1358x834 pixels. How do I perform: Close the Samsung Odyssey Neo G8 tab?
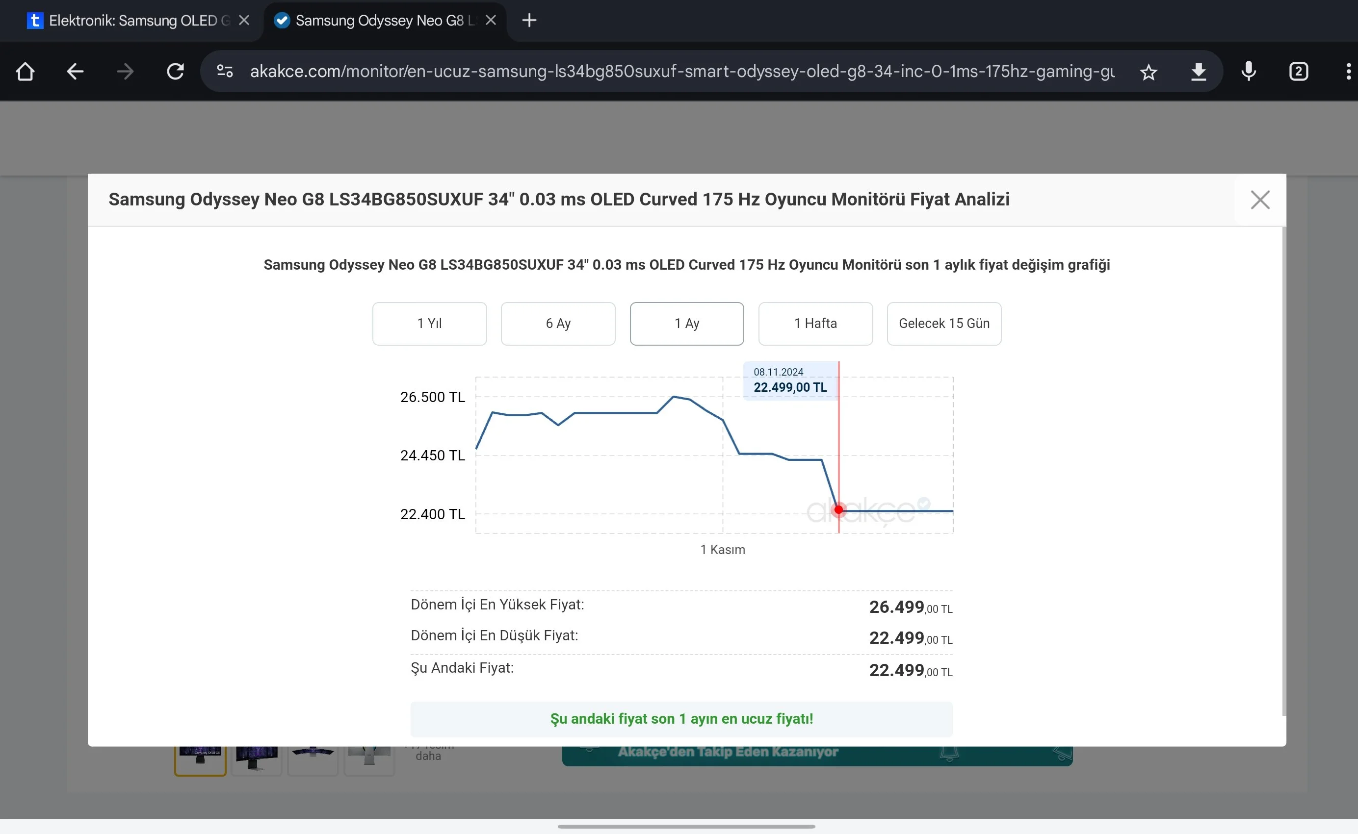click(x=491, y=21)
